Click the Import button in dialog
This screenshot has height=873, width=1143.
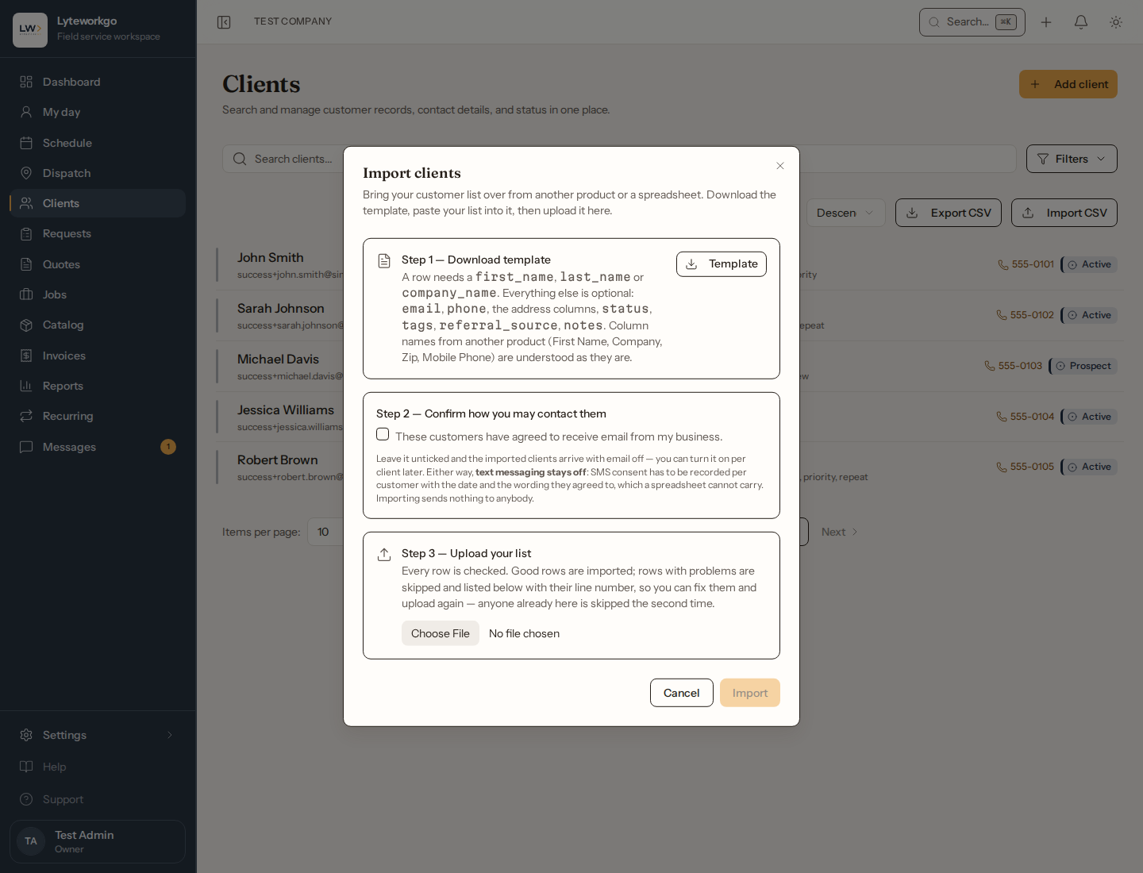[750, 693]
